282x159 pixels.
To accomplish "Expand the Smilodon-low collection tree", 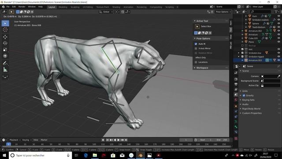I will (x=239, y=53).
